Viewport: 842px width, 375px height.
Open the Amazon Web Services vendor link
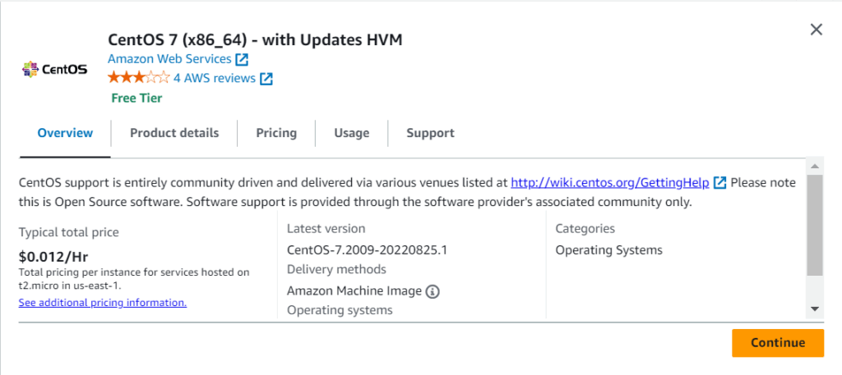(169, 59)
